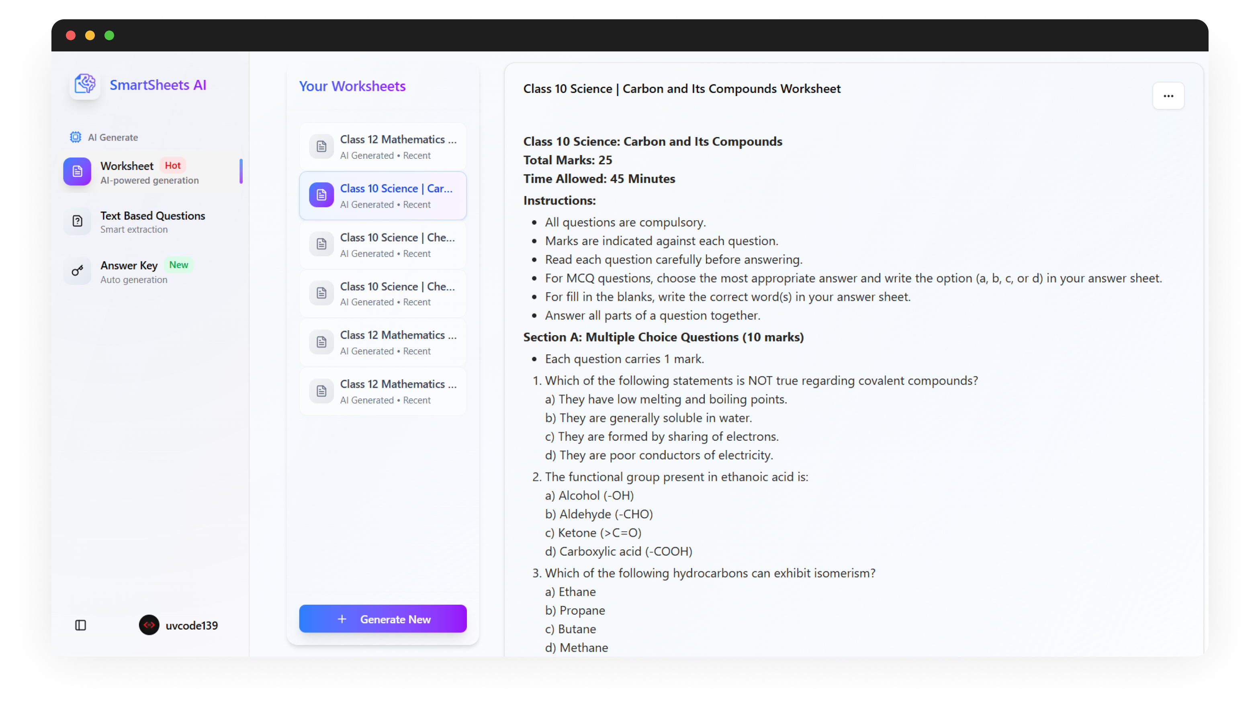Image resolution: width=1260 pixels, height=708 pixels.
Task: Click the Answer Key key icon
Action: pyautogui.click(x=77, y=270)
